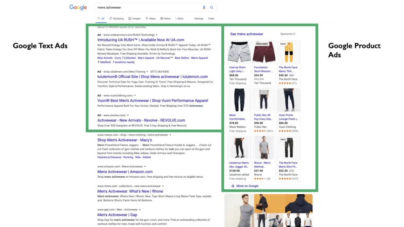The width and height of the screenshot is (404, 227).
Task: Open the Curry 7 Collection sitelink
Action: [x=125, y=58]
